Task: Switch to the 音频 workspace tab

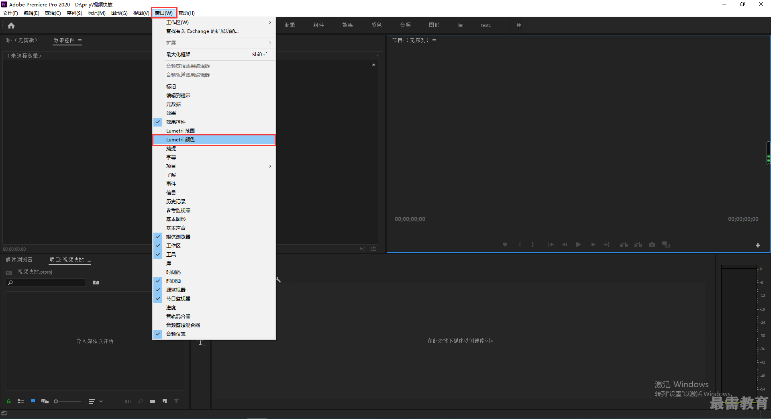Action: 405,25
